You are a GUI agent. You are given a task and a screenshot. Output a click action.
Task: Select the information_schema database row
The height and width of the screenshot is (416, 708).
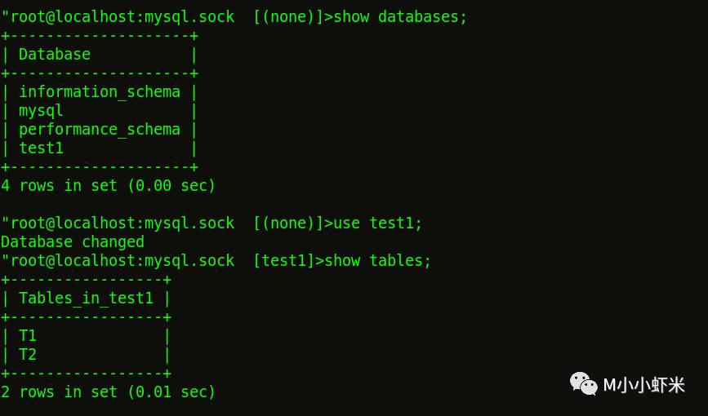[x=99, y=91]
